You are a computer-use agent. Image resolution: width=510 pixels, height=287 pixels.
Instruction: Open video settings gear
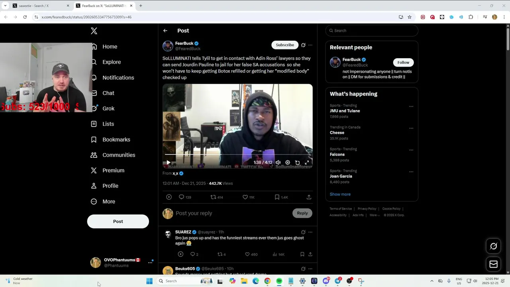pyautogui.click(x=288, y=163)
